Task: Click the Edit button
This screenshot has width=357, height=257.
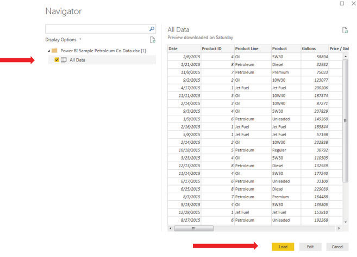Action: point(310,247)
